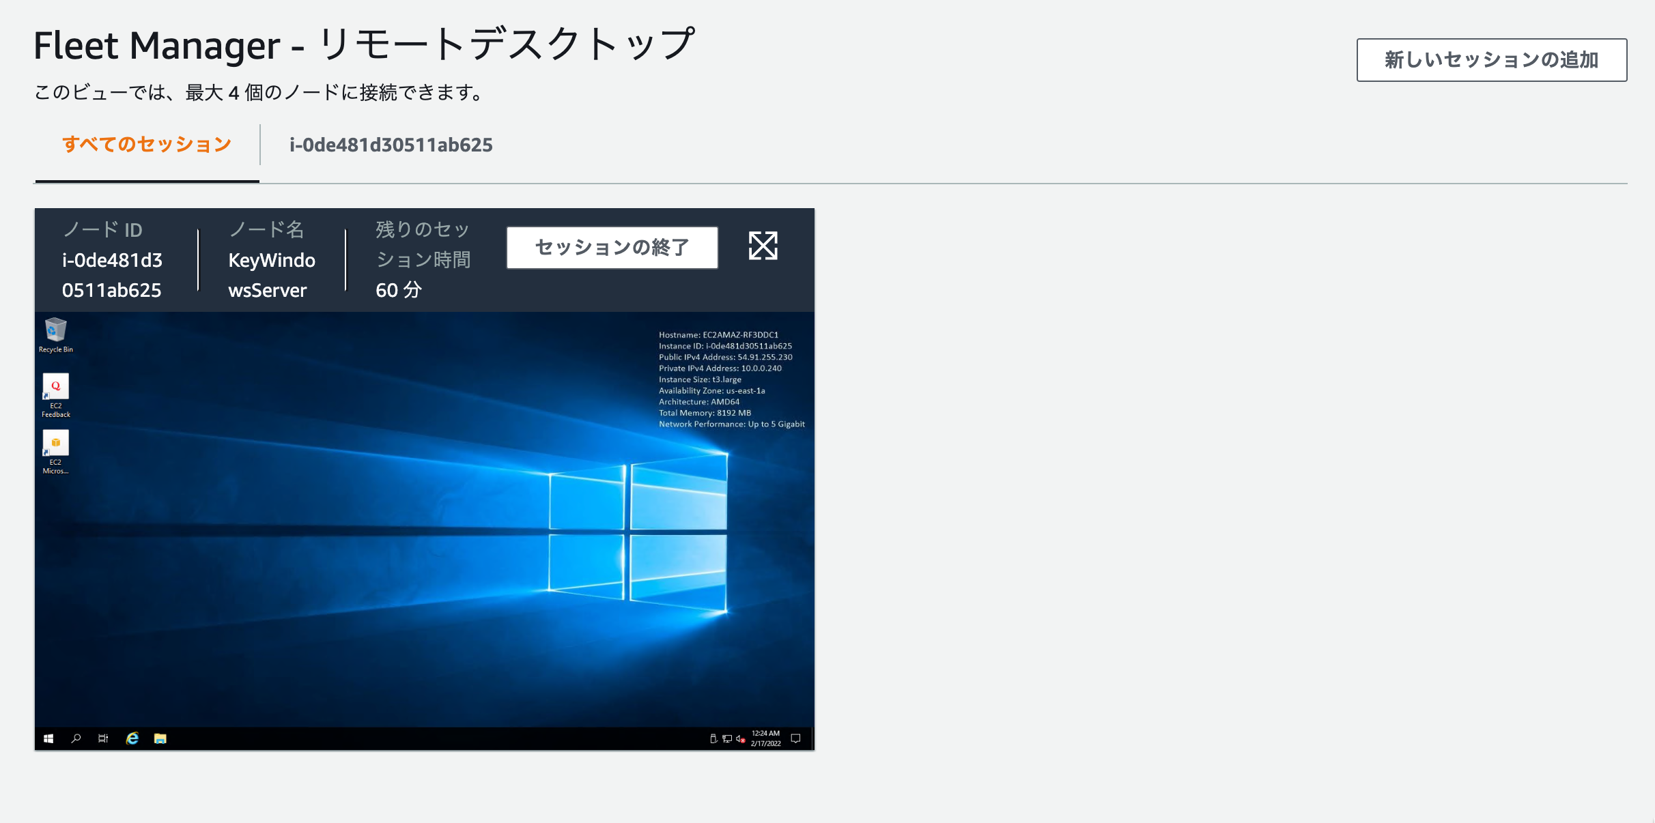The width and height of the screenshot is (1655, 823).
Task: Click the Public IPv4 Address: 54.91.255.230 line
Action: 725,357
